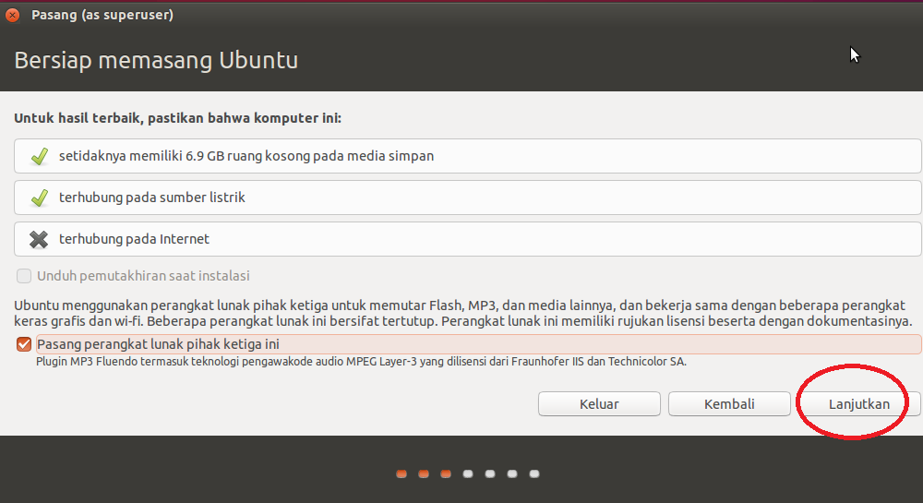Viewport: 923px width, 503px height.
Task: Click the first orange progress dot
Action: pos(402,473)
